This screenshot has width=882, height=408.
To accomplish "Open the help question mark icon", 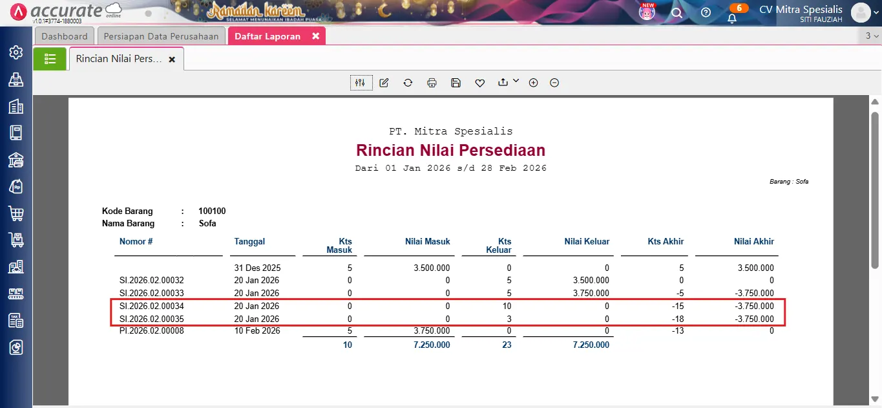I will pos(705,13).
